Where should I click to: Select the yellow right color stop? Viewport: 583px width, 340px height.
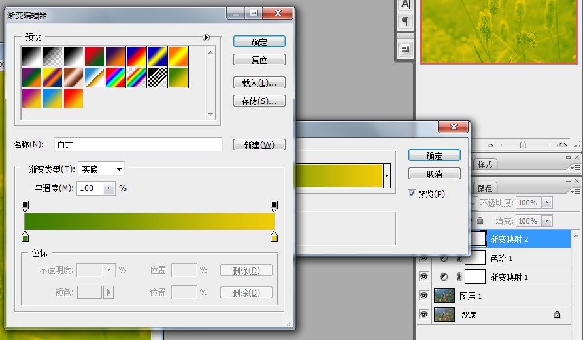[x=274, y=237]
